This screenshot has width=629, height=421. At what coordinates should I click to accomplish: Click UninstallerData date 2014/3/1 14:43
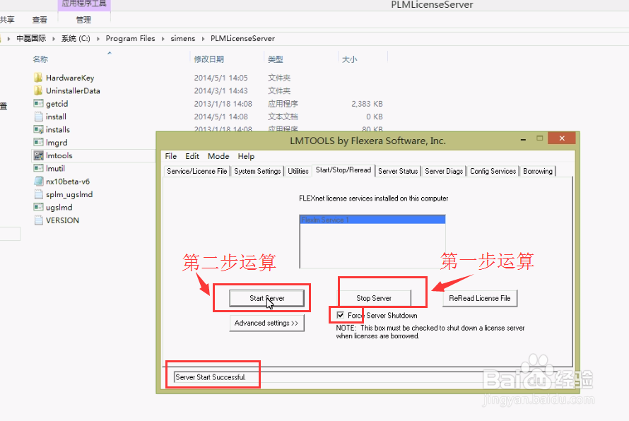(x=221, y=90)
